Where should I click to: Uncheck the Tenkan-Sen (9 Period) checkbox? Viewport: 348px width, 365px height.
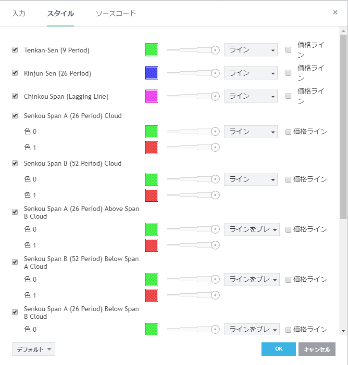[x=15, y=50]
